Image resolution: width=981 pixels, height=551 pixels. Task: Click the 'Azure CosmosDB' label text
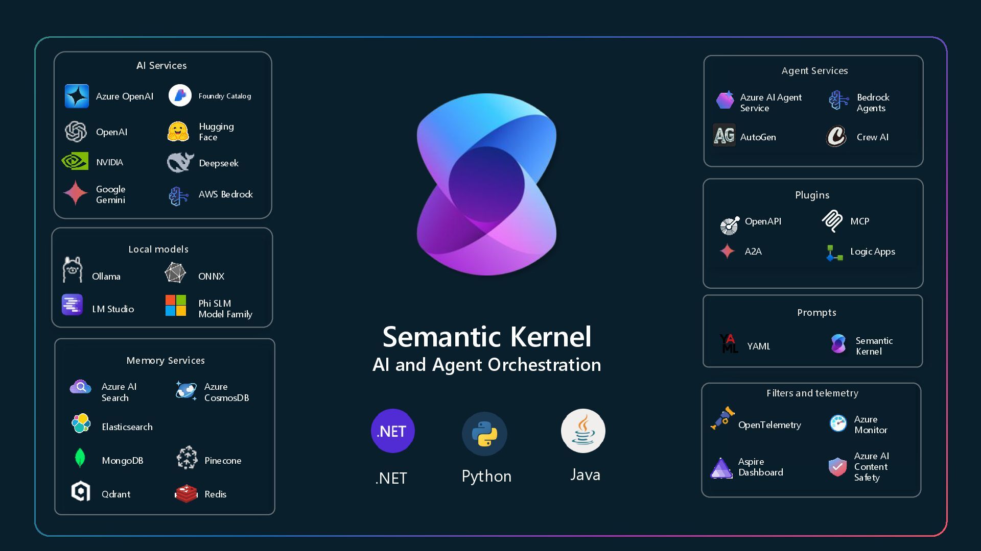tap(226, 392)
